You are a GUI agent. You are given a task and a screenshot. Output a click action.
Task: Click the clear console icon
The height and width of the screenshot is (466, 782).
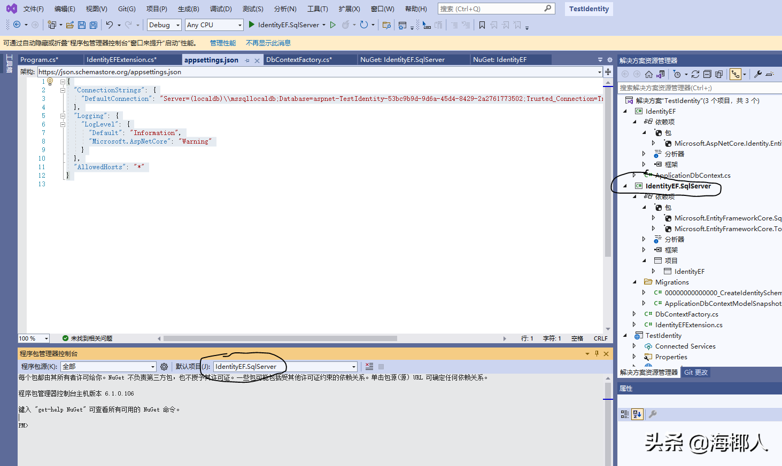click(x=369, y=367)
